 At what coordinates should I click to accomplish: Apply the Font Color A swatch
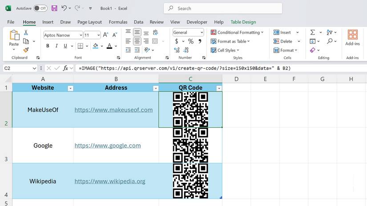point(109,46)
